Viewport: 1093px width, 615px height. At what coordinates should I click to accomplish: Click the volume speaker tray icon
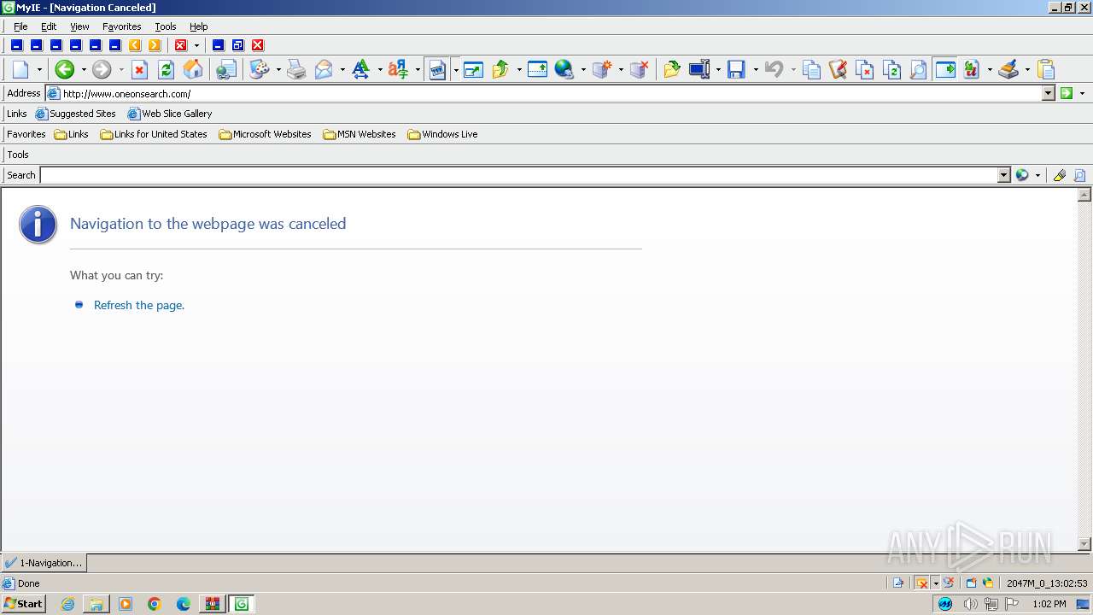tap(971, 604)
